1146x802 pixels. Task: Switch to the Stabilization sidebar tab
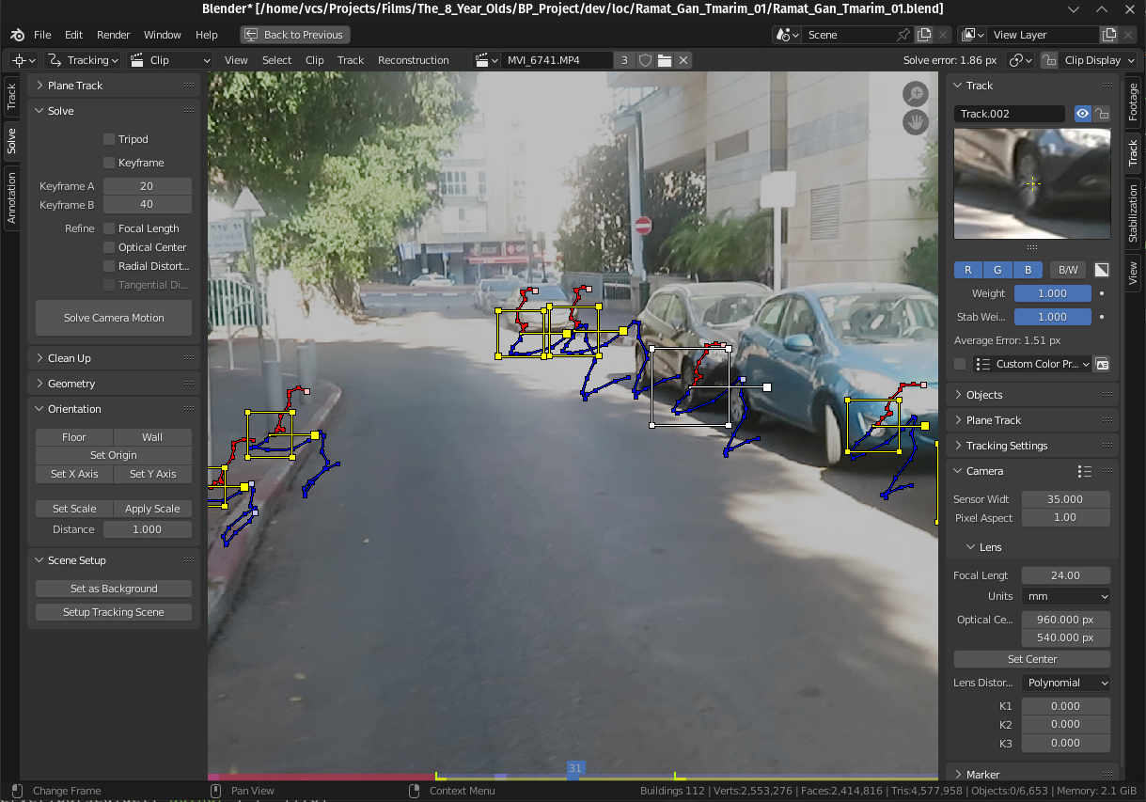pos(1133,213)
